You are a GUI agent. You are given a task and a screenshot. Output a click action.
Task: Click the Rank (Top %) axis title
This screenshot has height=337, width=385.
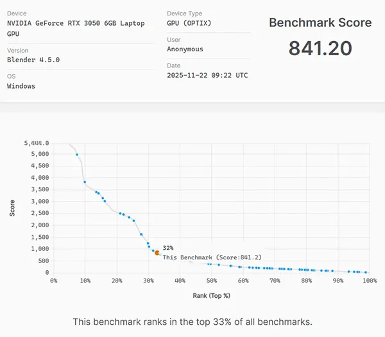211,296
